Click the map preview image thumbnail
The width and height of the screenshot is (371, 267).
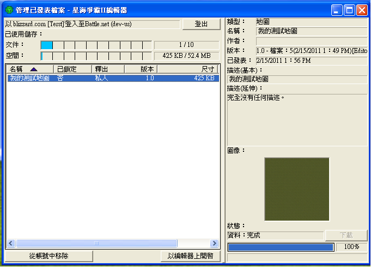tap(297, 189)
